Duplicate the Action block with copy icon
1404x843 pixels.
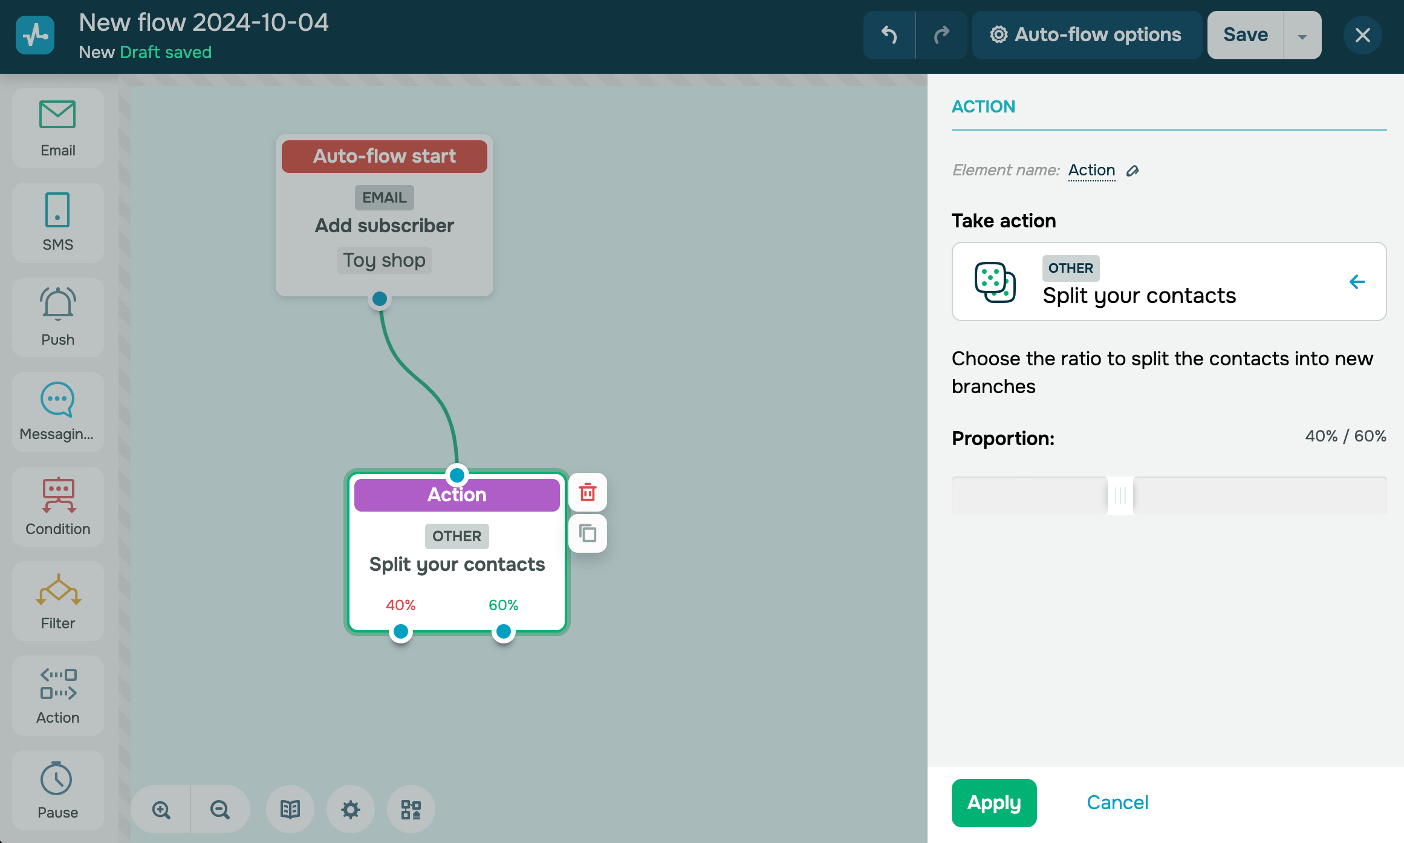587,533
